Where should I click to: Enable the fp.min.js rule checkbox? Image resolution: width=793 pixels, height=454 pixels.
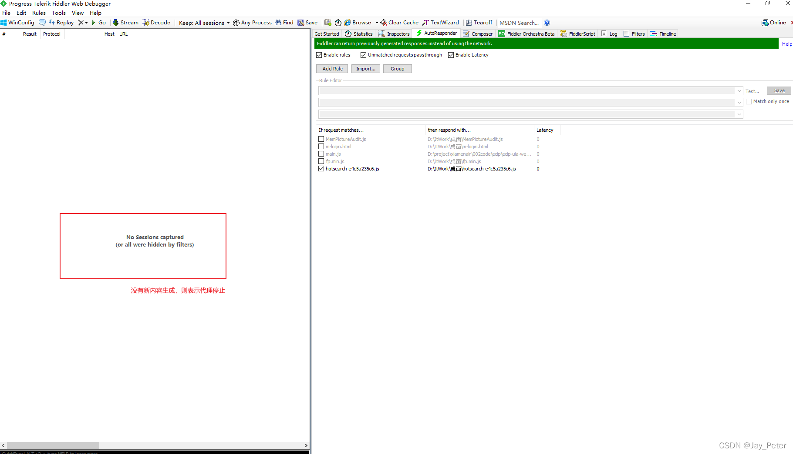pos(321,161)
